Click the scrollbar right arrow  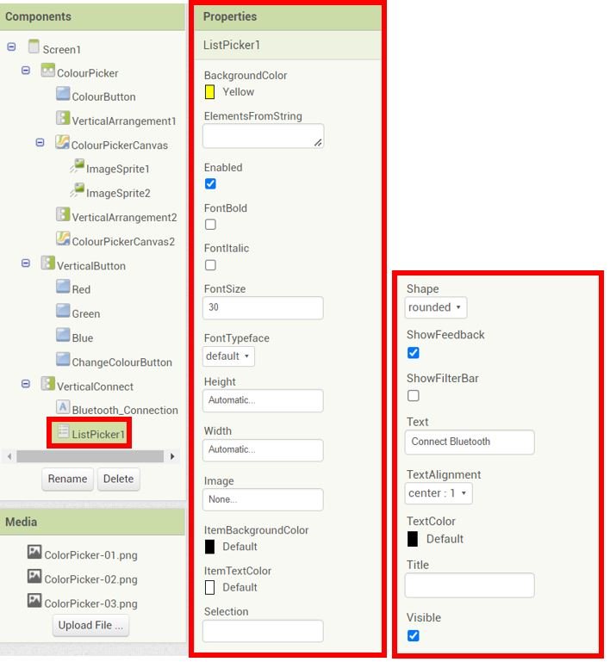point(172,456)
